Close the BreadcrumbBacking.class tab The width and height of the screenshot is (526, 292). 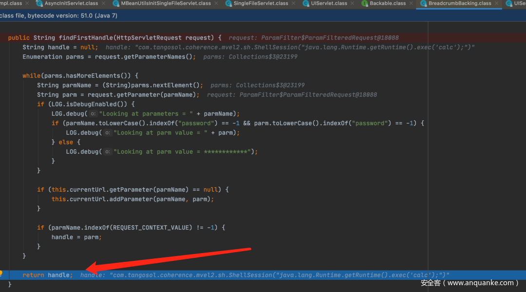497,3
